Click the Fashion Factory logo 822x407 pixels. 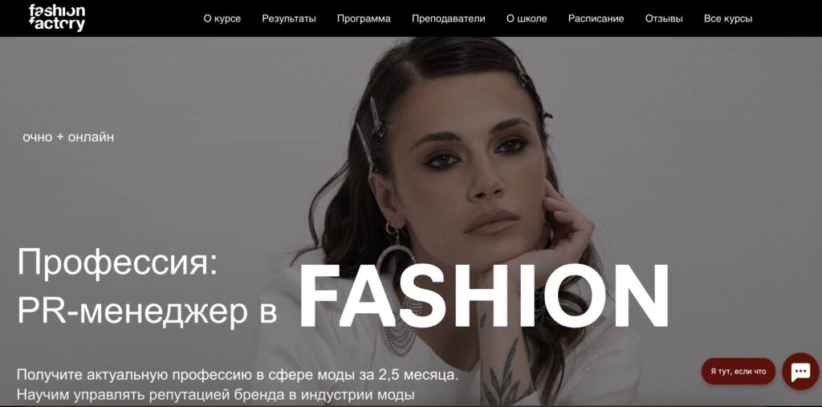(57, 18)
